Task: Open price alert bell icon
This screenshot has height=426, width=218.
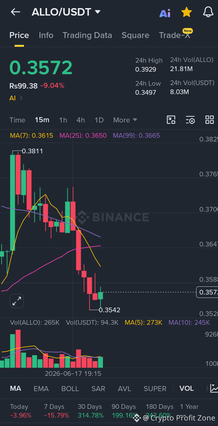Action: click(208, 12)
